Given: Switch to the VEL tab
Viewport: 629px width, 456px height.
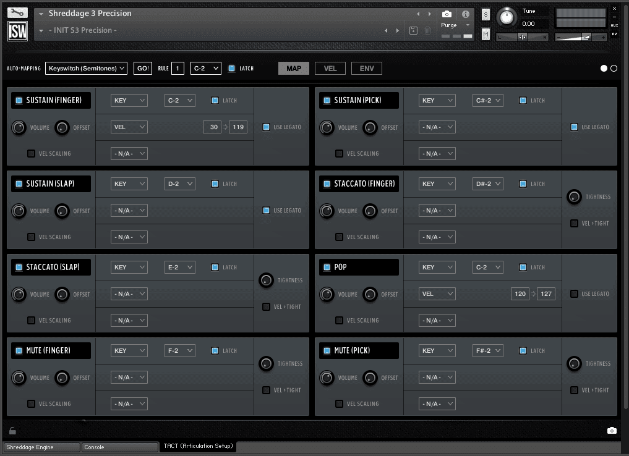Looking at the screenshot, I should (330, 69).
